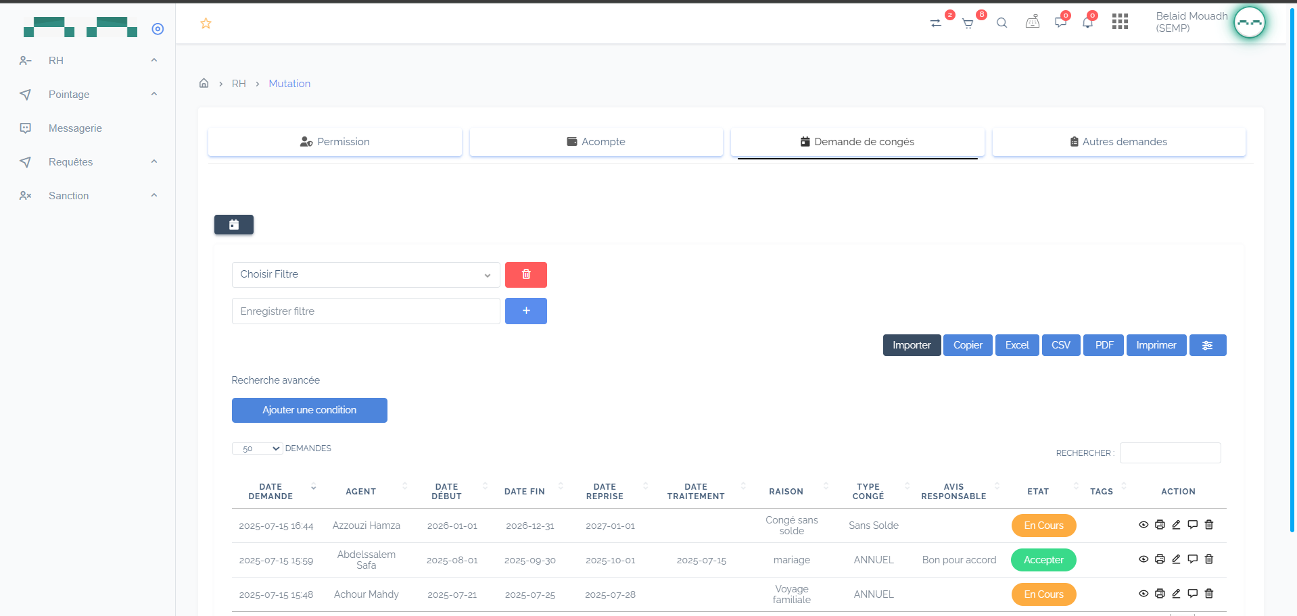
Task: Open the 50 rows-per-page dropdown
Action: [257, 448]
